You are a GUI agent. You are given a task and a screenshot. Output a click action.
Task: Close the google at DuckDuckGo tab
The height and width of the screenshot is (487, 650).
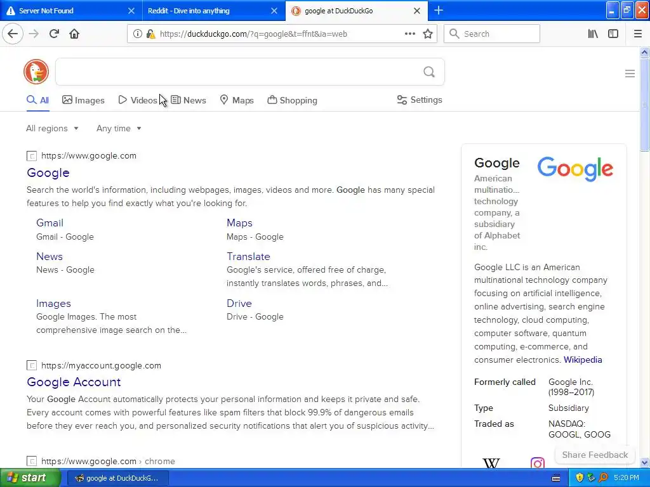(417, 11)
